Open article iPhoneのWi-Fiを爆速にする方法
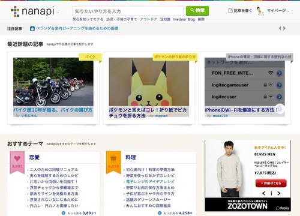Screen dimensions: 300x216 [x=241, y=110]
